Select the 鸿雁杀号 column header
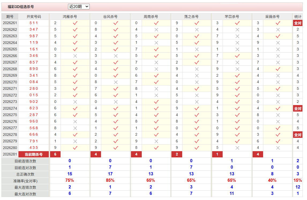307x200 pixels. 70,17
